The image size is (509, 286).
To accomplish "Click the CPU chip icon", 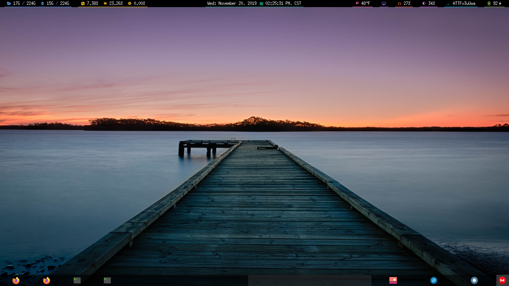I will (x=83, y=3).
